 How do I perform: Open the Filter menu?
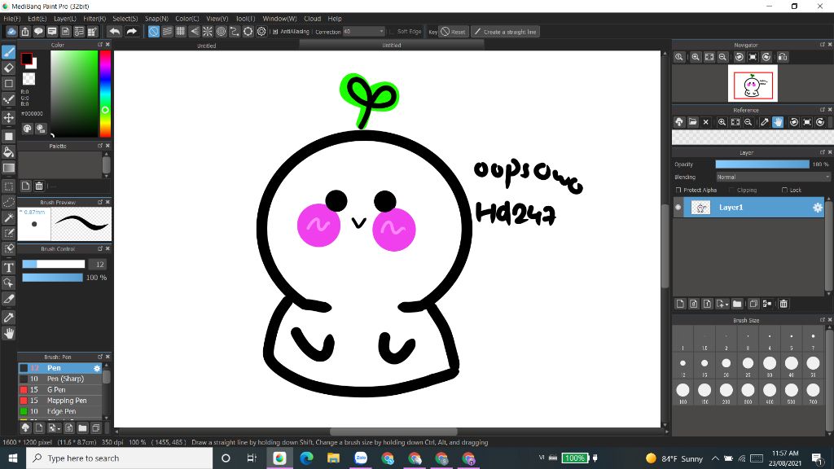94,18
